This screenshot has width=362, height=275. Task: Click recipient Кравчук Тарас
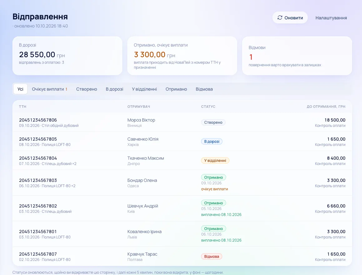coord(142,254)
